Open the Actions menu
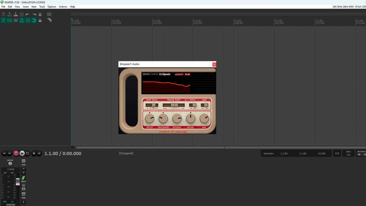Viewport: 366px width, 206px height. click(63, 7)
